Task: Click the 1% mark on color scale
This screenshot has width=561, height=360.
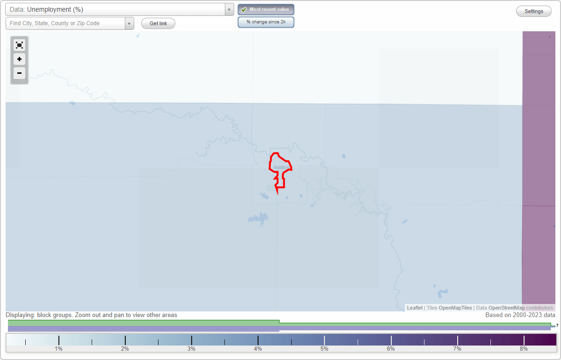Action: pyautogui.click(x=58, y=349)
